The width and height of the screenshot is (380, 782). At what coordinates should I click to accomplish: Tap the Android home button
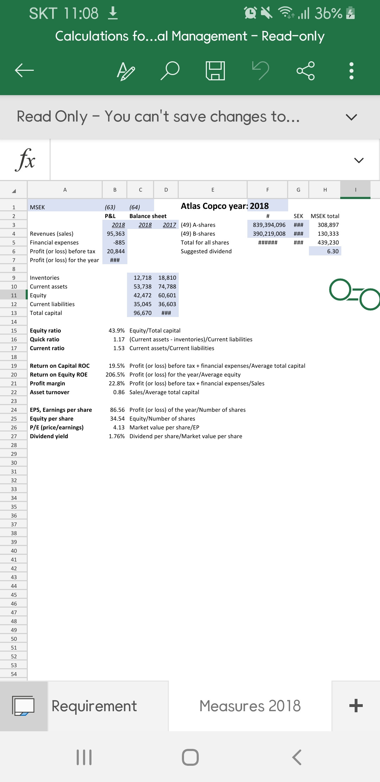(x=190, y=757)
